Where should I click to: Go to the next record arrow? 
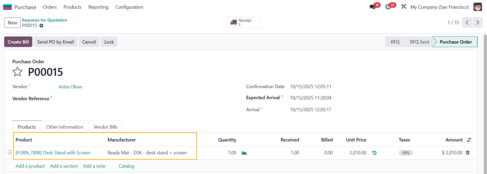[478, 23]
